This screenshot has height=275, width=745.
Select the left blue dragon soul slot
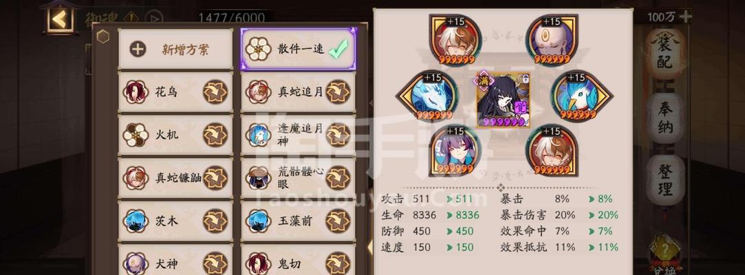(427, 96)
